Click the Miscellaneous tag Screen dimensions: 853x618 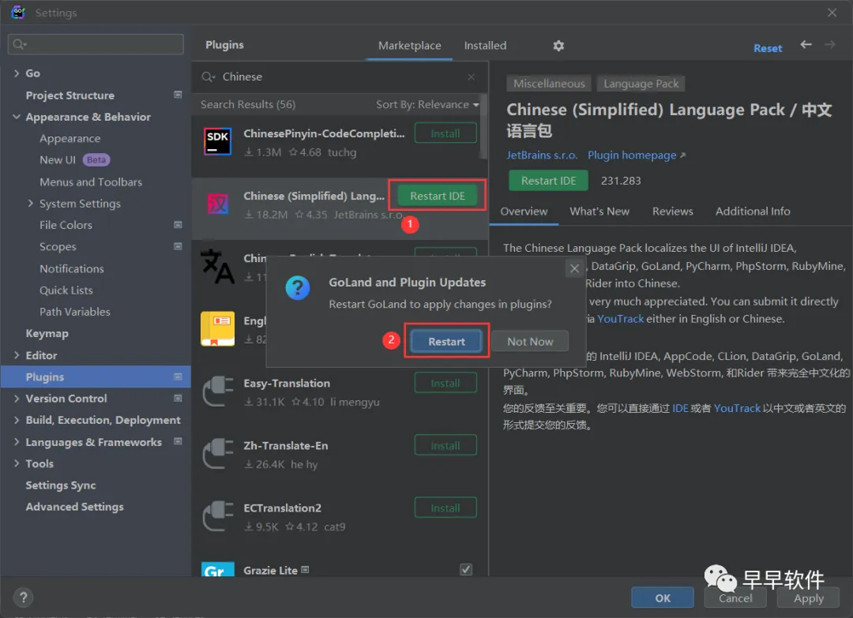[549, 84]
